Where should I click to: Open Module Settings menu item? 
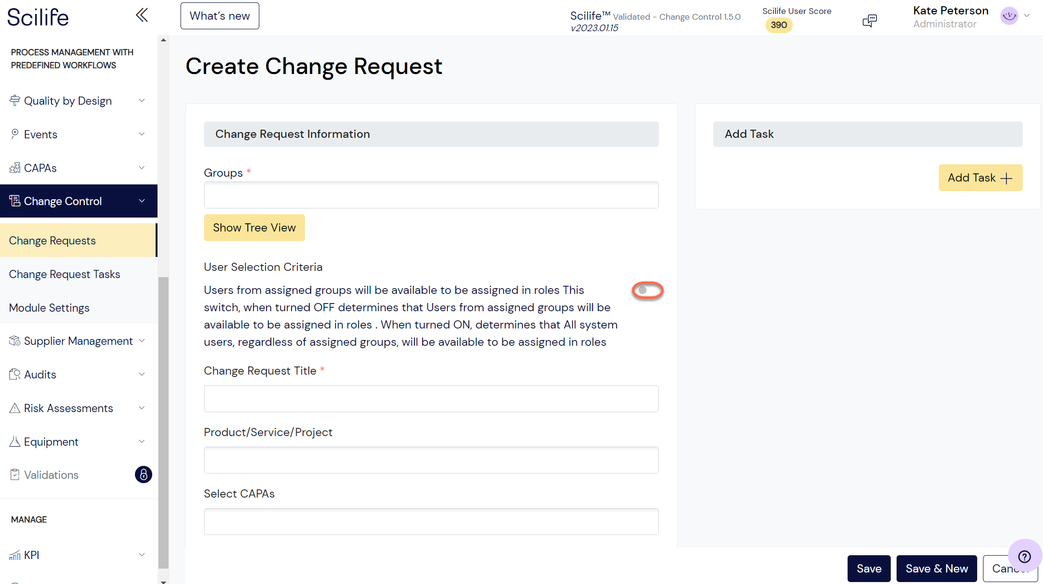(78, 307)
